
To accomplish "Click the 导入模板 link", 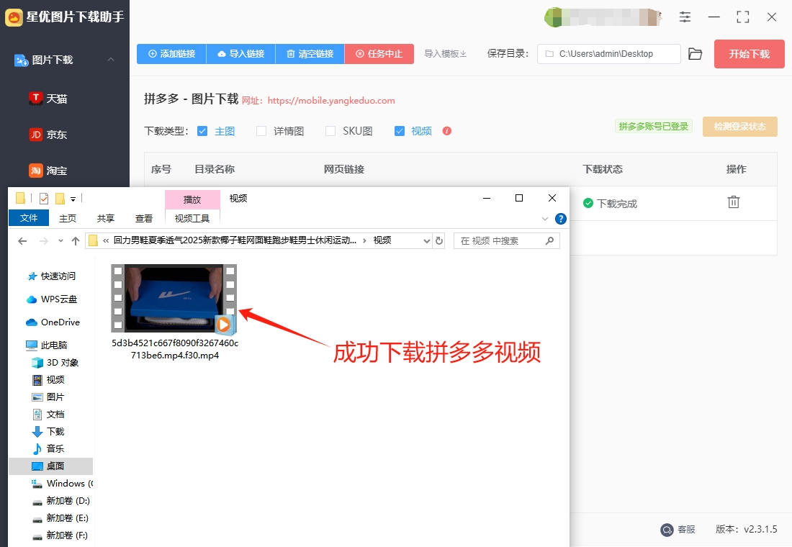I will click(445, 53).
